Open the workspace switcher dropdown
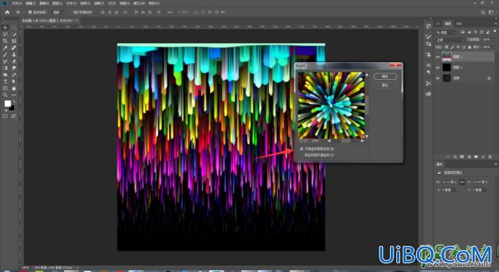 491,13
